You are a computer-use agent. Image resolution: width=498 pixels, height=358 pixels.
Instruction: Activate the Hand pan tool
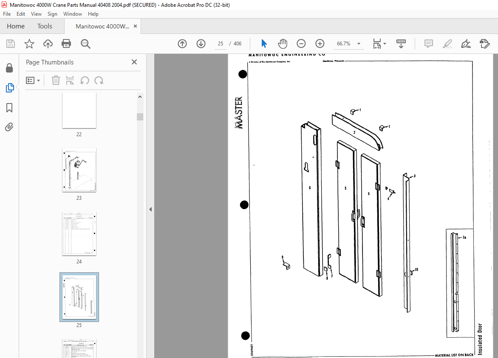coord(282,44)
